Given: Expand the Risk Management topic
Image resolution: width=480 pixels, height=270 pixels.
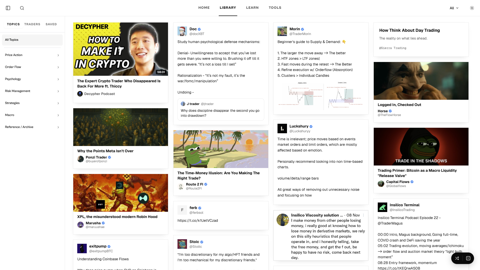Looking at the screenshot, I should pyautogui.click(x=32, y=91).
